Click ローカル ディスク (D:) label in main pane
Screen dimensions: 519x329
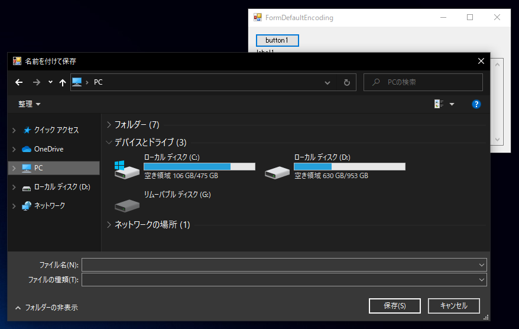(322, 157)
